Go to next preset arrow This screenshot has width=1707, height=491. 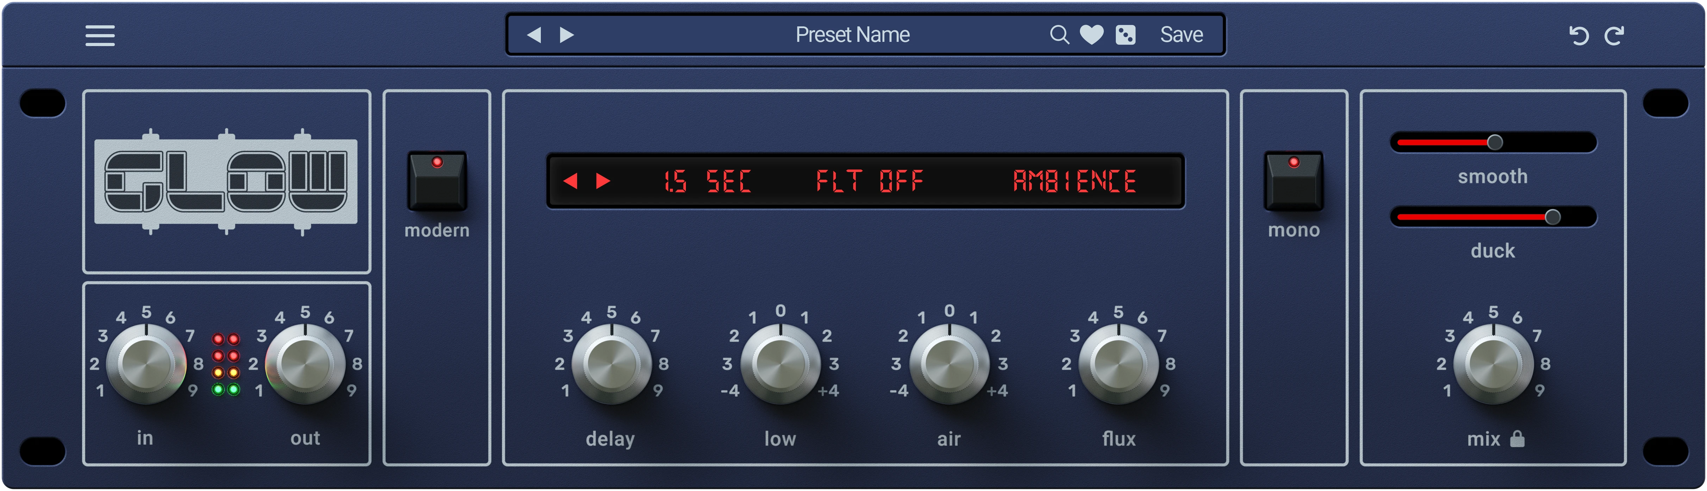point(567,34)
